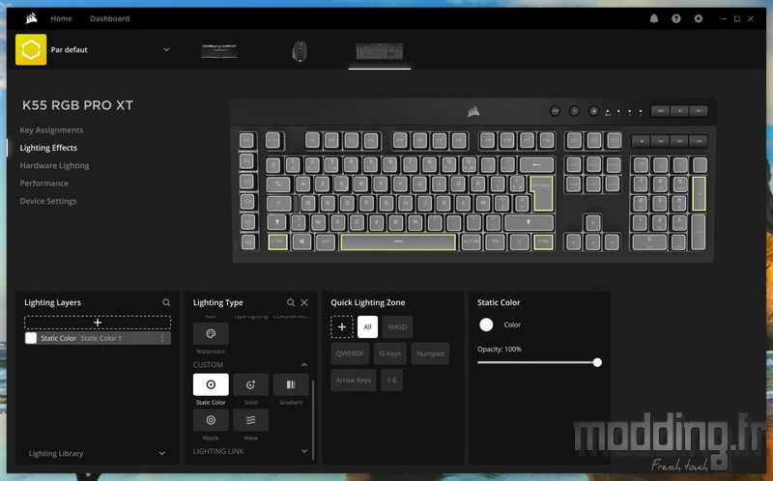The width and height of the screenshot is (773, 481).
Task: Click the mute media key on keyboard
Action: pos(660,111)
